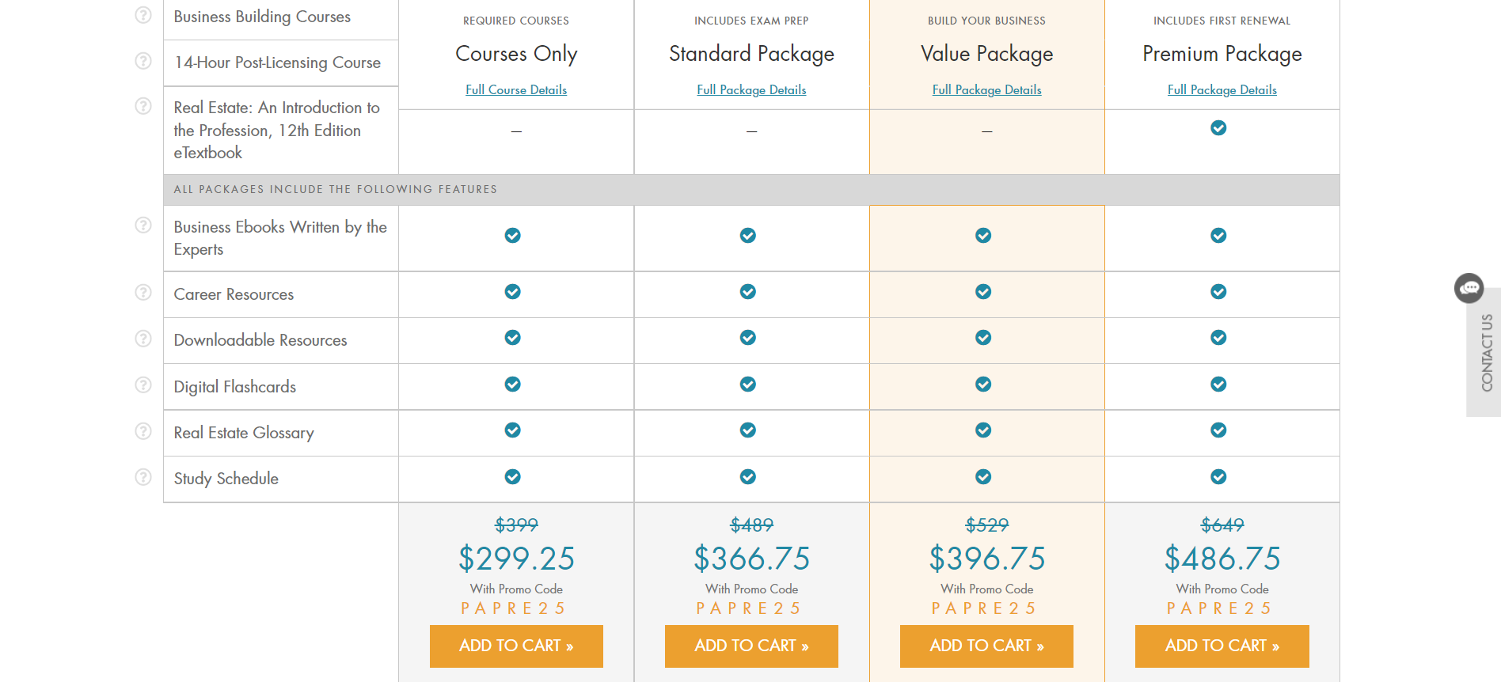The width and height of the screenshot is (1501, 682).
Task: Click the Downloadable Resources label
Action: pos(260,340)
